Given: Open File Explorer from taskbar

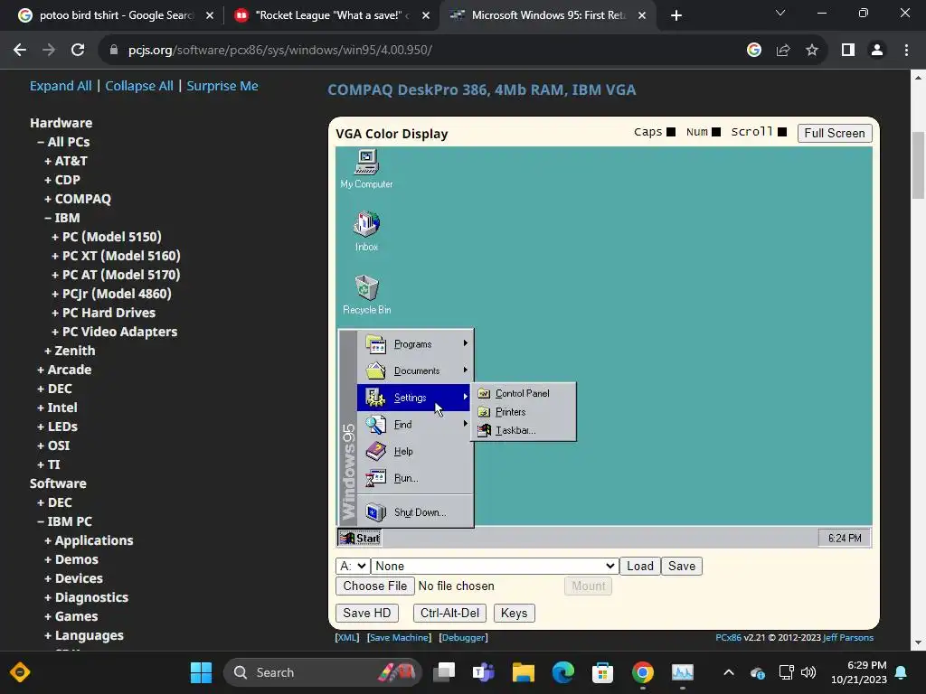Looking at the screenshot, I should coord(524,672).
